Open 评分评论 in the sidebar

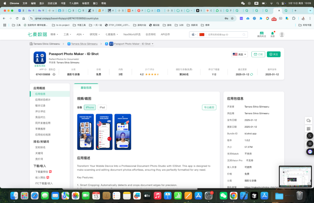pos(40,111)
